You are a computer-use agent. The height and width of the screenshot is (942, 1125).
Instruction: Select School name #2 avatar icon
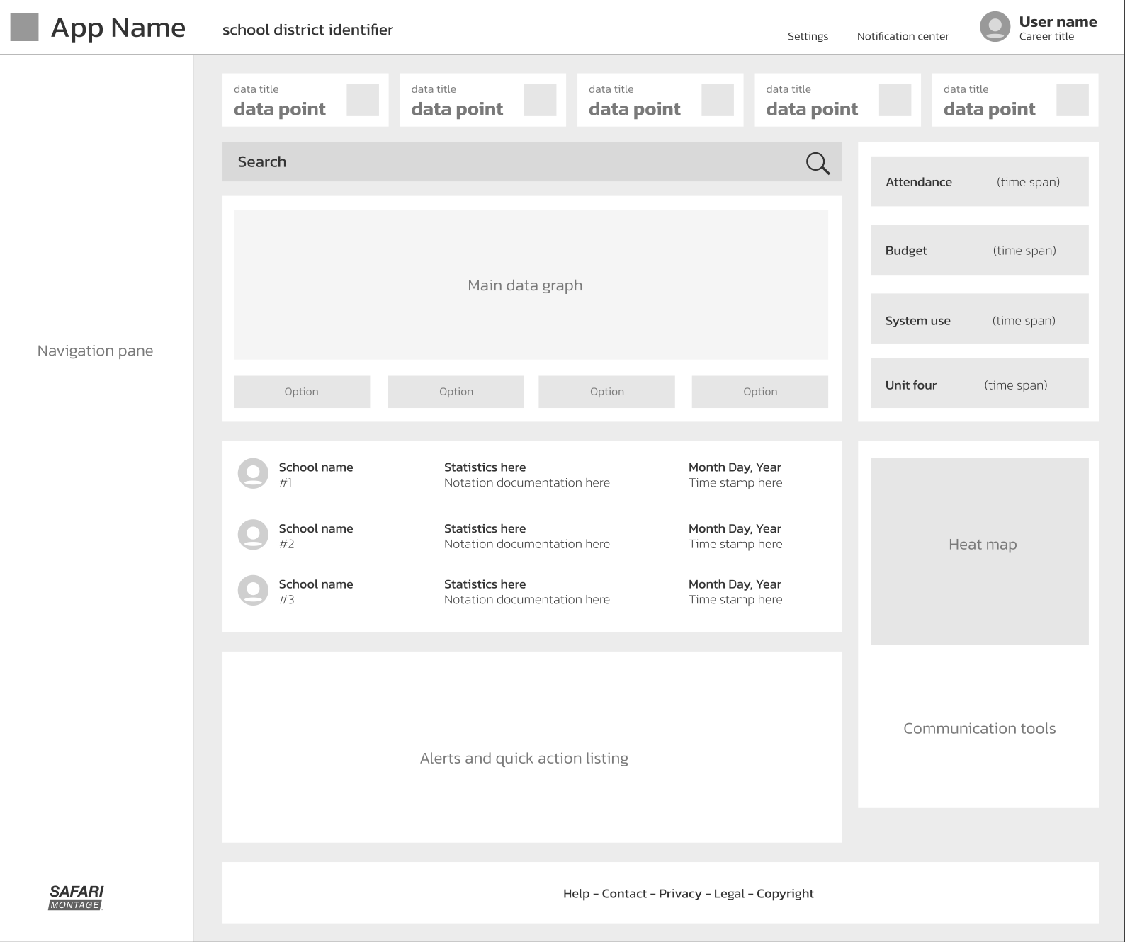point(253,535)
